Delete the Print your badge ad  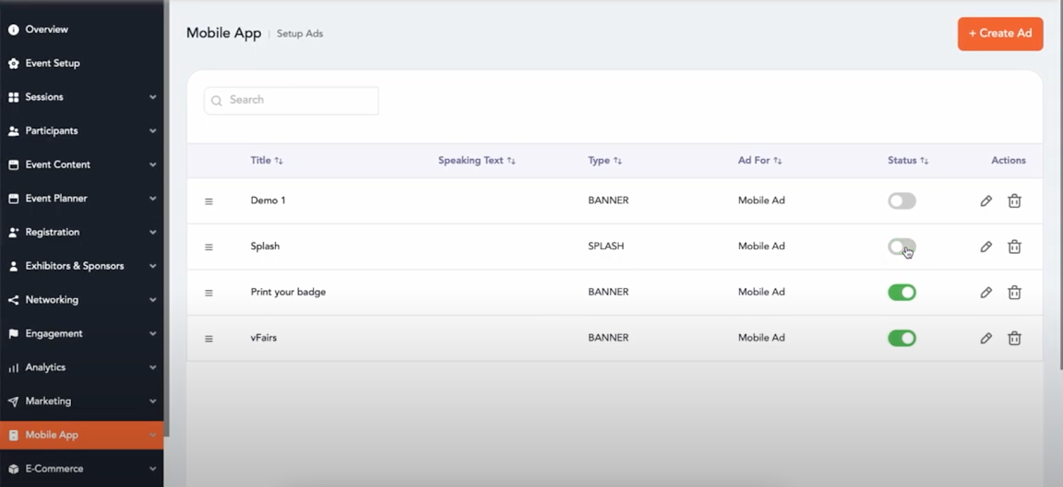pos(1015,293)
